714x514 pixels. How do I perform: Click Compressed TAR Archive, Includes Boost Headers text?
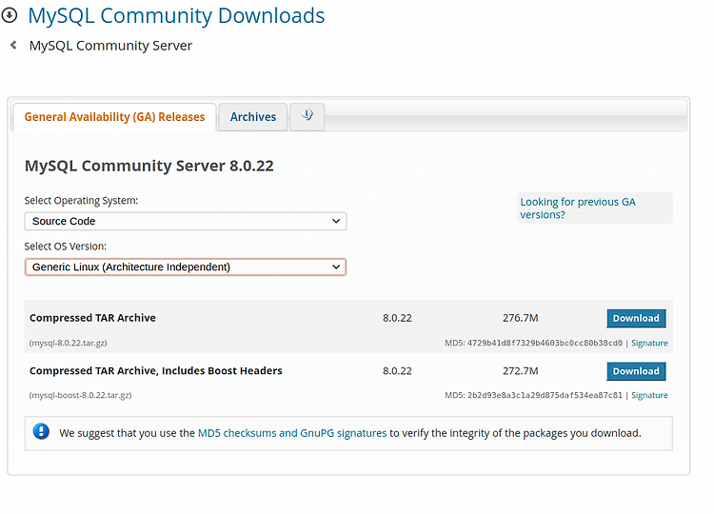coord(156,370)
